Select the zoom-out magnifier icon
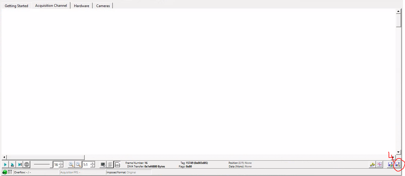 [x=78, y=164]
